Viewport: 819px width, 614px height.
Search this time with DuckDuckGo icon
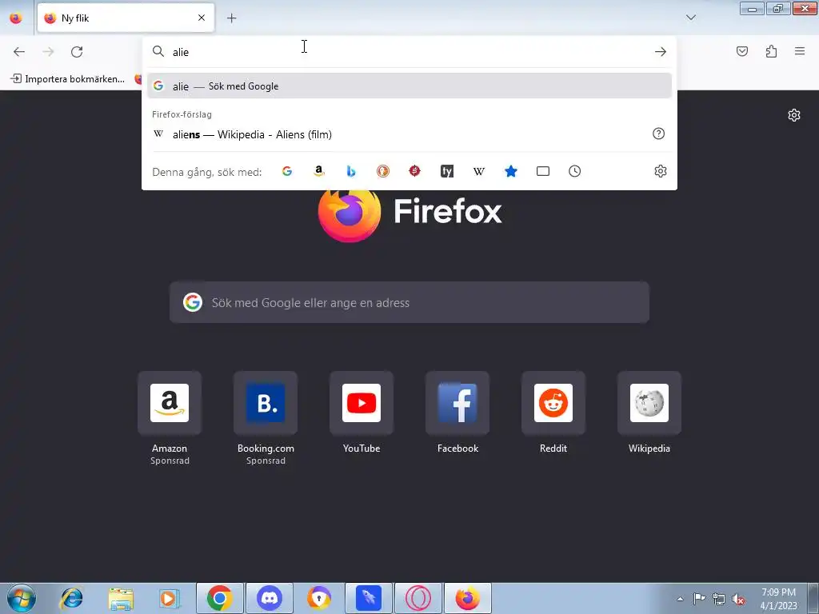[x=383, y=171]
